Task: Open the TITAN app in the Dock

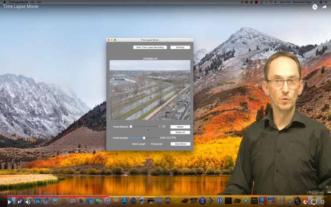Action: [x=159, y=201]
